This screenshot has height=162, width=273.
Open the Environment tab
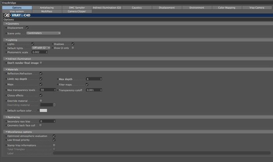tap(197, 8)
